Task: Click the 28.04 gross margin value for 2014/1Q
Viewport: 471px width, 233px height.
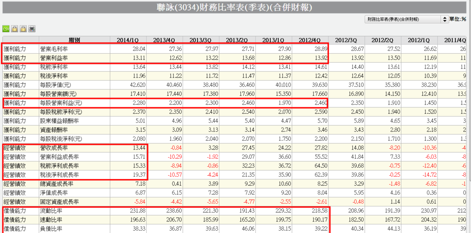Action: tap(139, 49)
